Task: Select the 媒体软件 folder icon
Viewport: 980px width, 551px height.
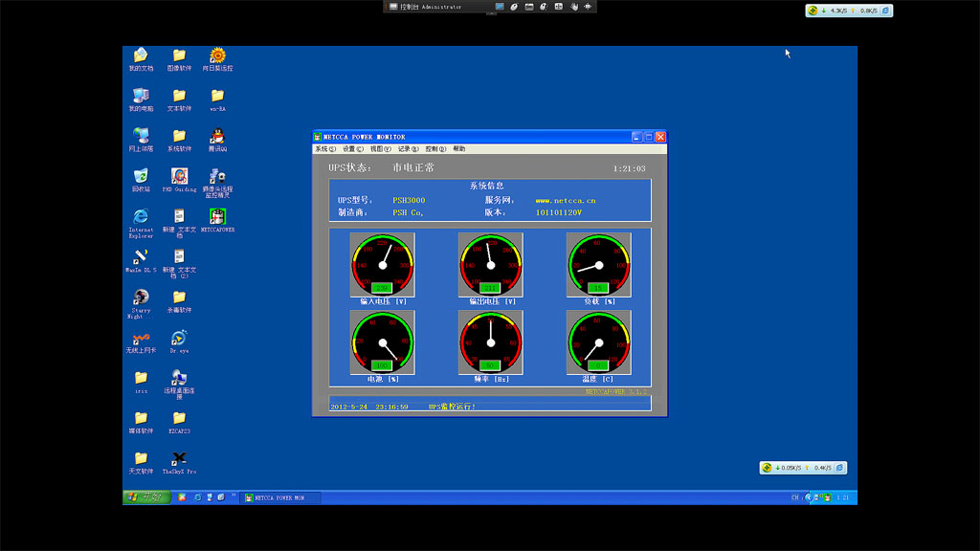Action: [141, 422]
